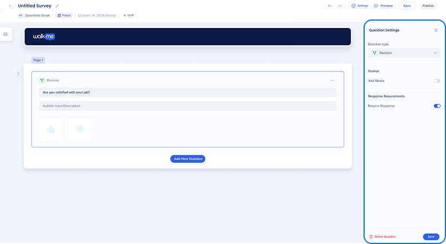Click the Publish button
The height and width of the screenshot is (244, 446).
pyautogui.click(x=428, y=6)
